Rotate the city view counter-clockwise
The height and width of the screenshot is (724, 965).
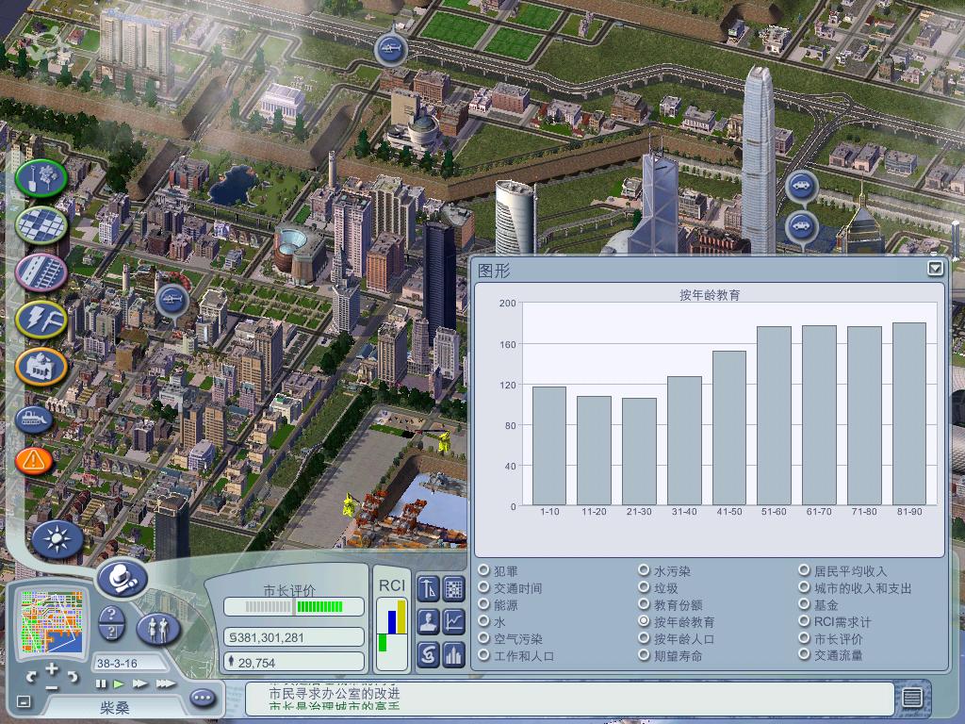[x=31, y=677]
